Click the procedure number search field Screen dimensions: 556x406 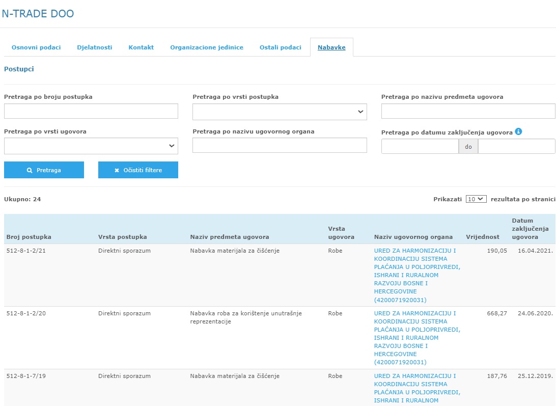(x=91, y=111)
